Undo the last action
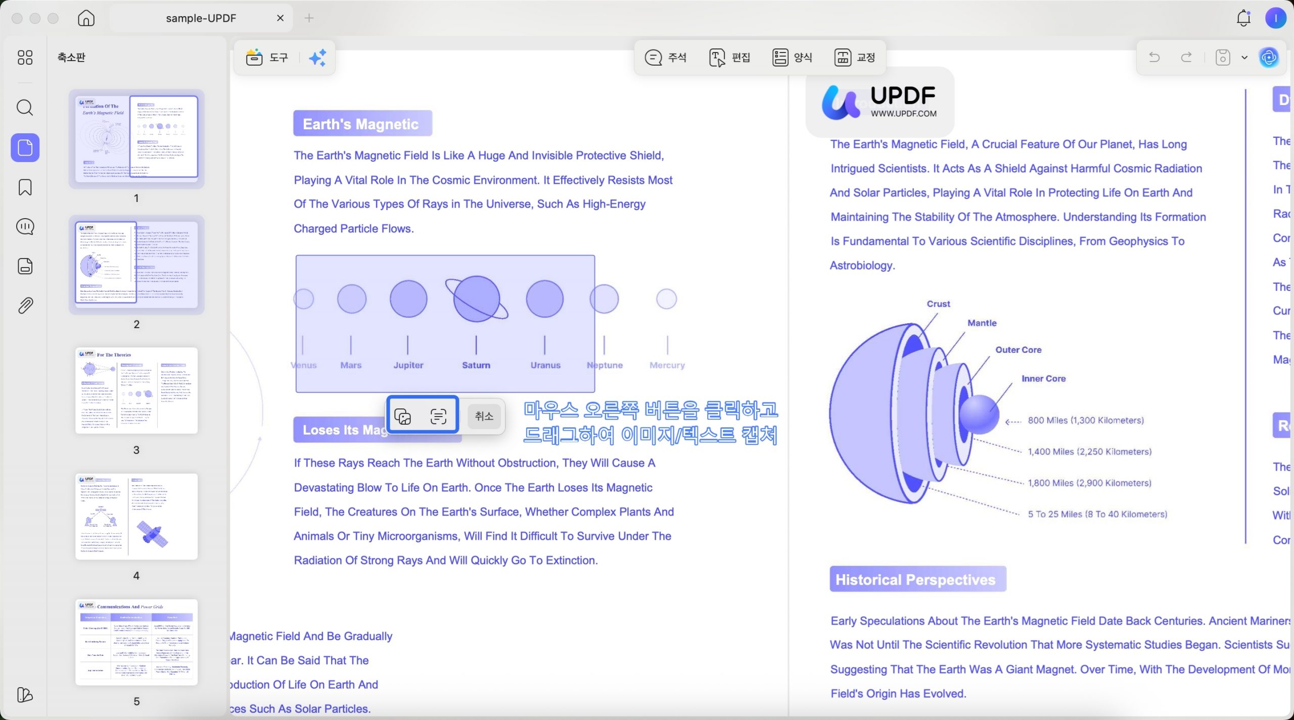Image resolution: width=1294 pixels, height=720 pixels. [1154, 57]
